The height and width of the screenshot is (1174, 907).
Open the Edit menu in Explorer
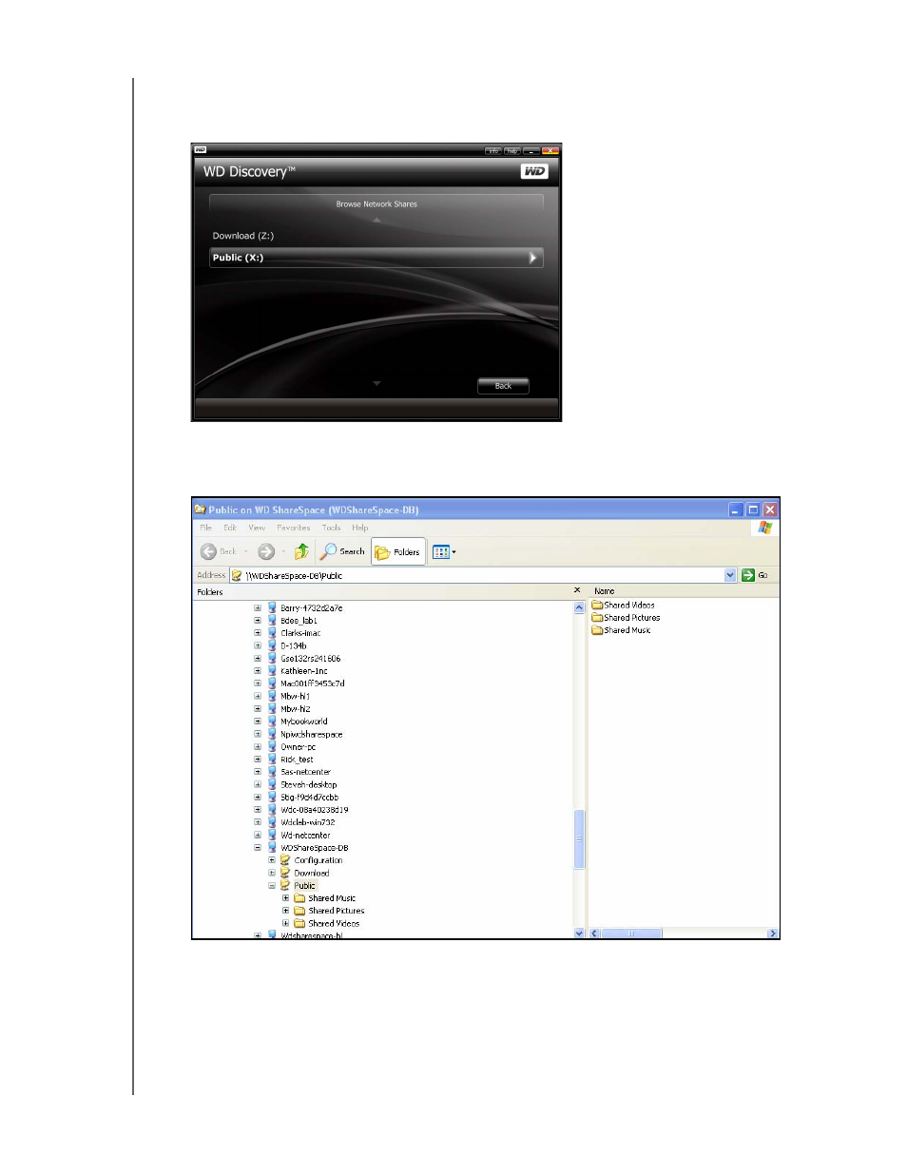click(x=230, y=528)
